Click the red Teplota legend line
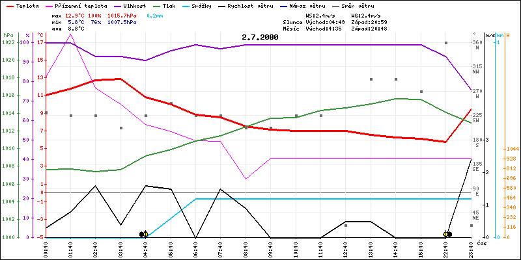Viewport: 521px width, 260px height. [8, 5]
